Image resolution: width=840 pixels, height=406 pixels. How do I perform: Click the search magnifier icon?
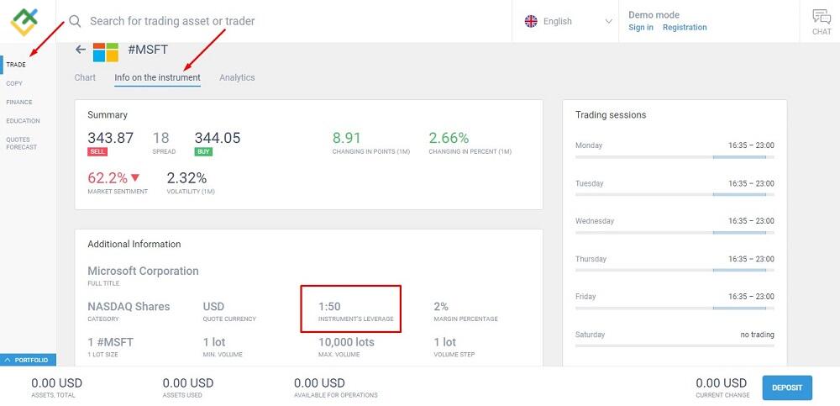75,21
